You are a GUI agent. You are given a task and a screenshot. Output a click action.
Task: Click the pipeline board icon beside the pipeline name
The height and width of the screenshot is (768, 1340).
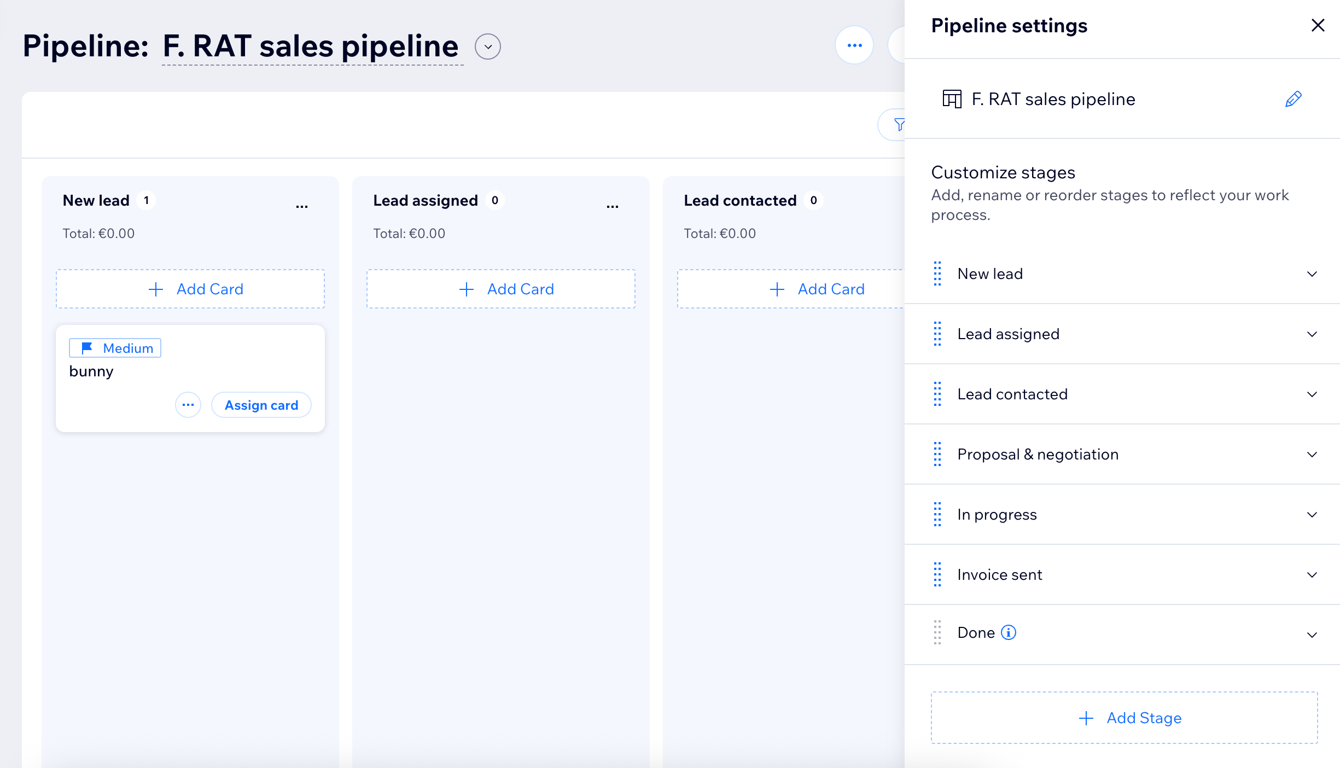pos(951,99)
